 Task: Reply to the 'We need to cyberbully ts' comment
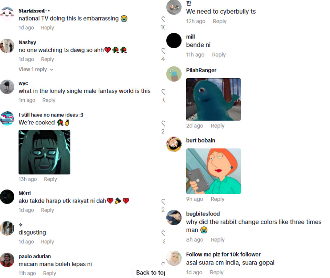pos(220,21)
